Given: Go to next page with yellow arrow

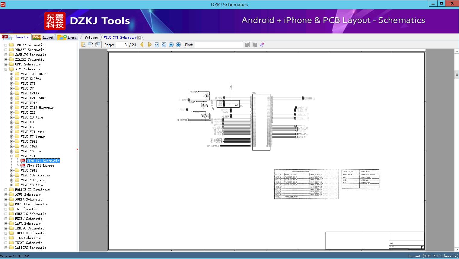Looking at the screenshot, I should 150,45.
